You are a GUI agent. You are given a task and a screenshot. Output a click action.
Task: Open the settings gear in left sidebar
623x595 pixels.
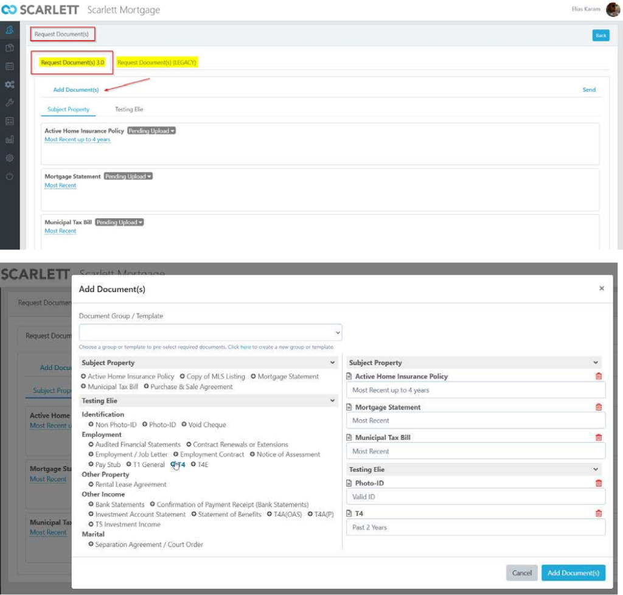click(x=10, y=158)
